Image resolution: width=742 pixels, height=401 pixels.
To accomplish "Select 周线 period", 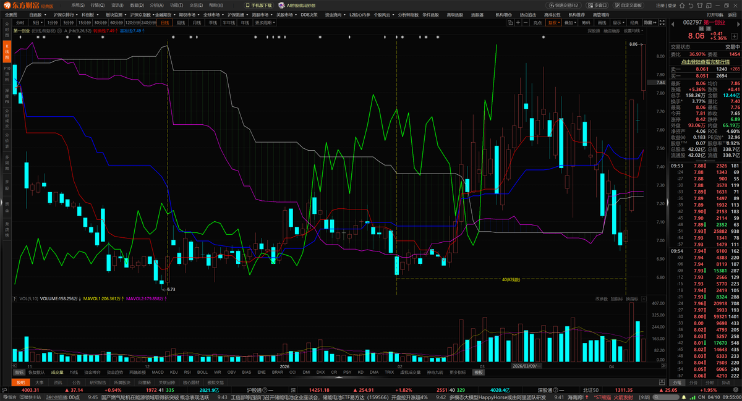I will click(x=180, y=22).
